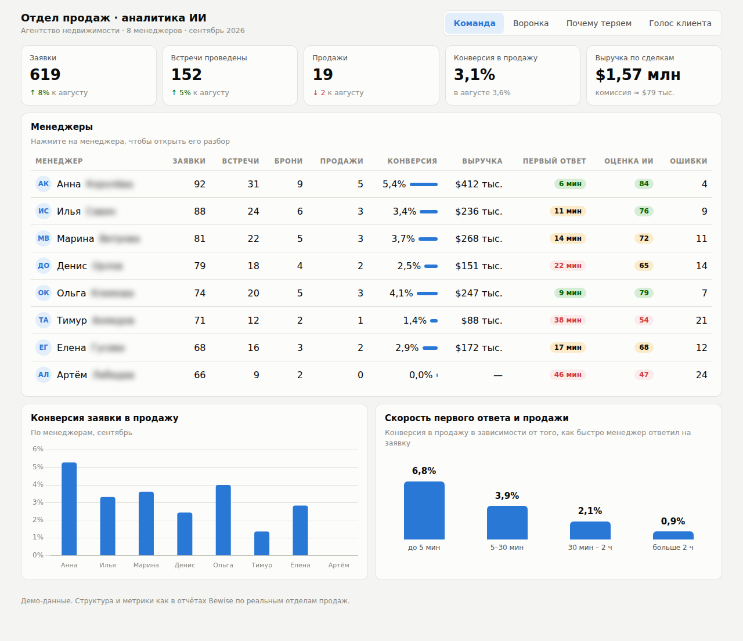Click the AI score badge 84
This screenshot has width=743, height=641.
coord(644,184)
